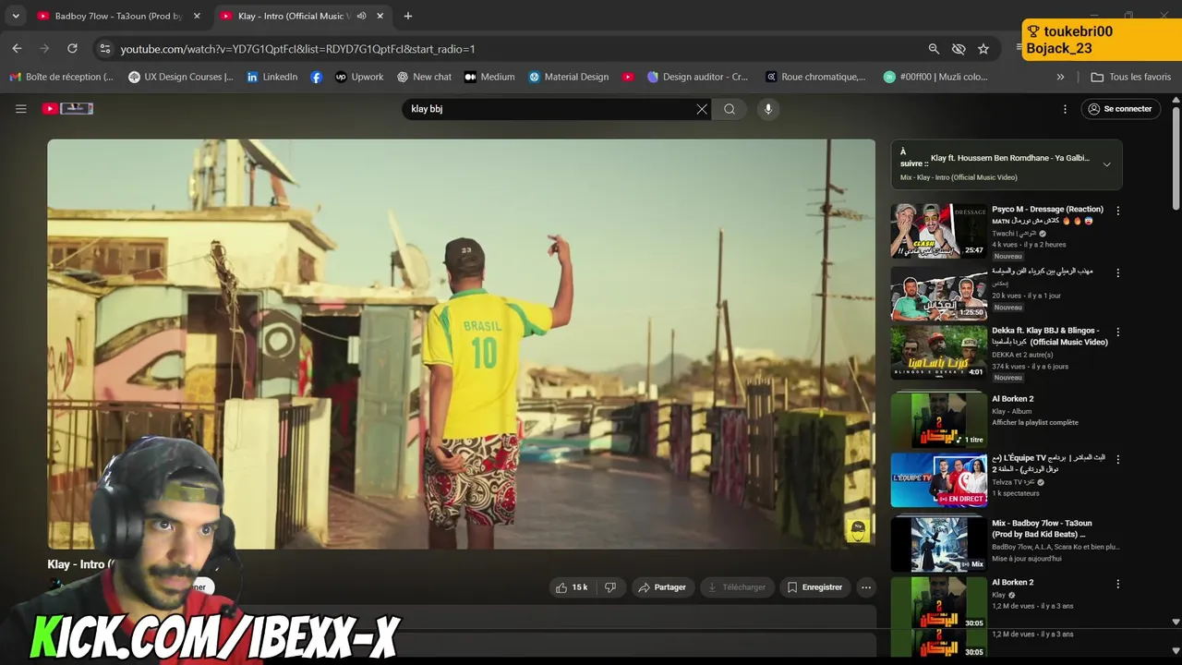Open the Upwork bookmark

(359, 78)
